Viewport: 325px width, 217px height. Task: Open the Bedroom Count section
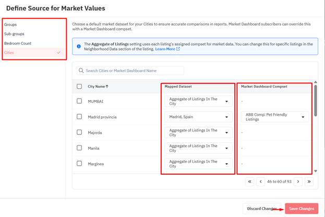(x=18, y=43)
